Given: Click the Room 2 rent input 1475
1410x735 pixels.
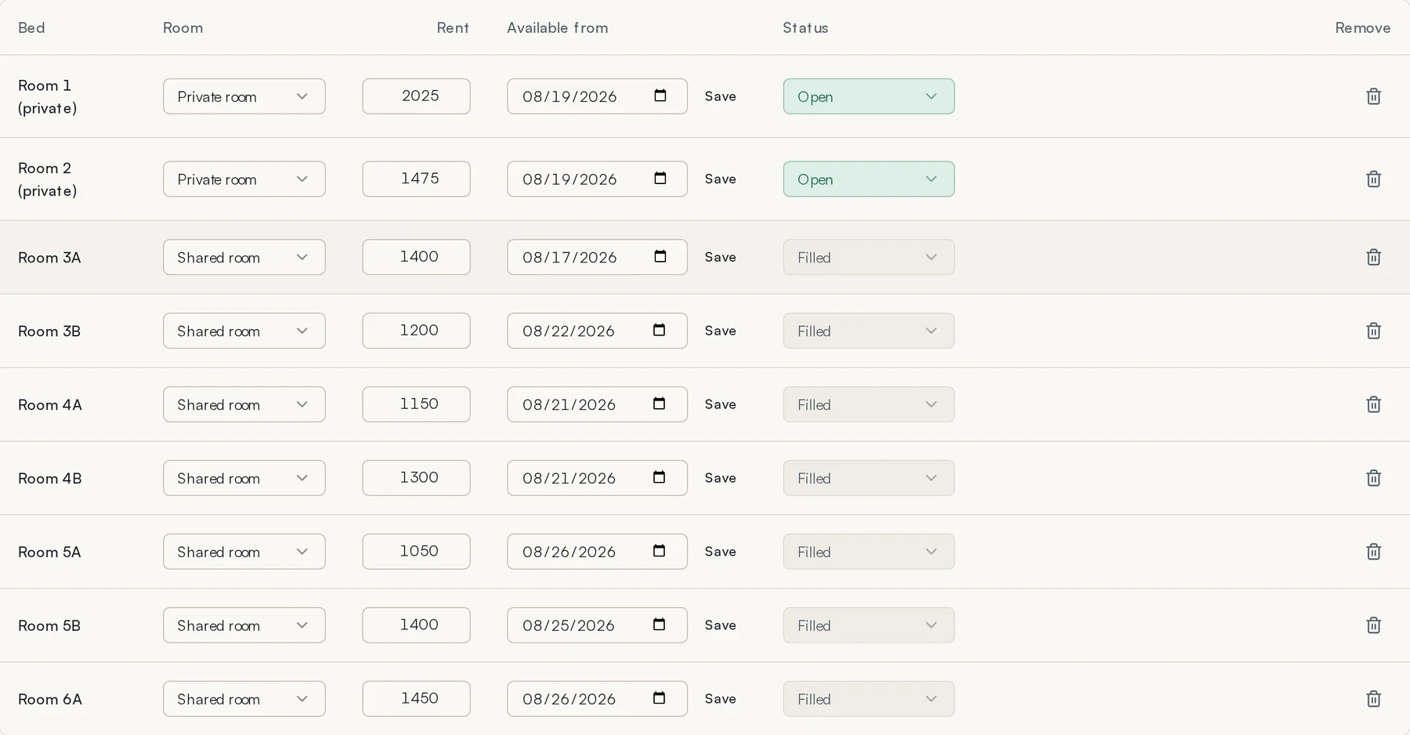Looking at the screenshot, I should (x=416, y=179).
